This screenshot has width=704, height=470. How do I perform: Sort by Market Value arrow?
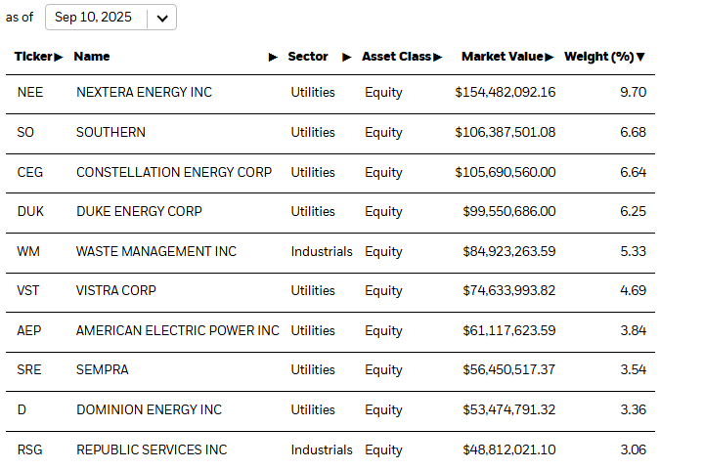point(550,57)
